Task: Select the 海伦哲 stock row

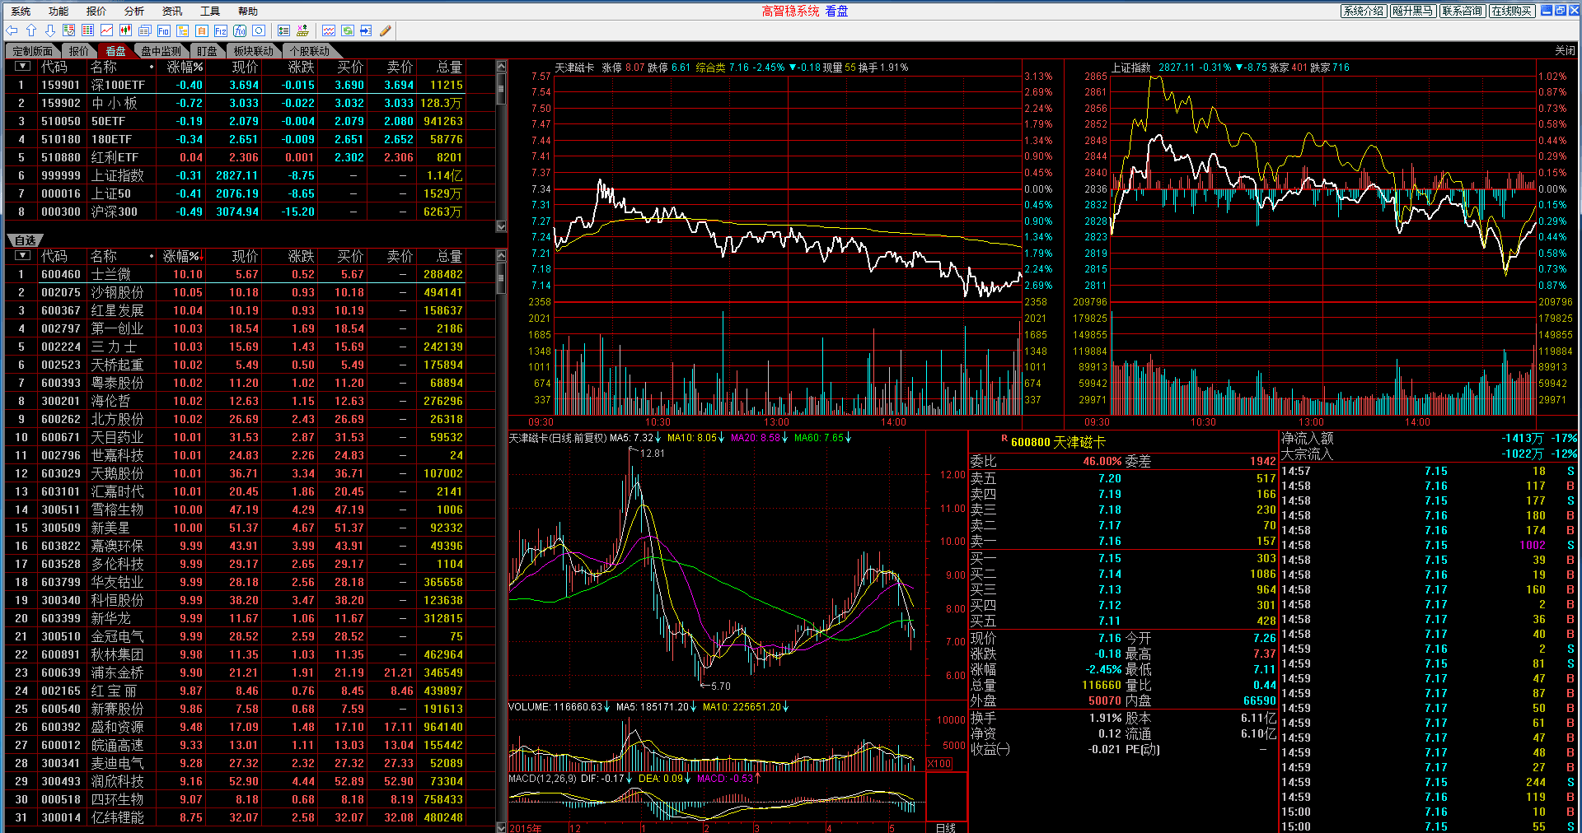Action: pyautogui.click(x=250, y=401)
